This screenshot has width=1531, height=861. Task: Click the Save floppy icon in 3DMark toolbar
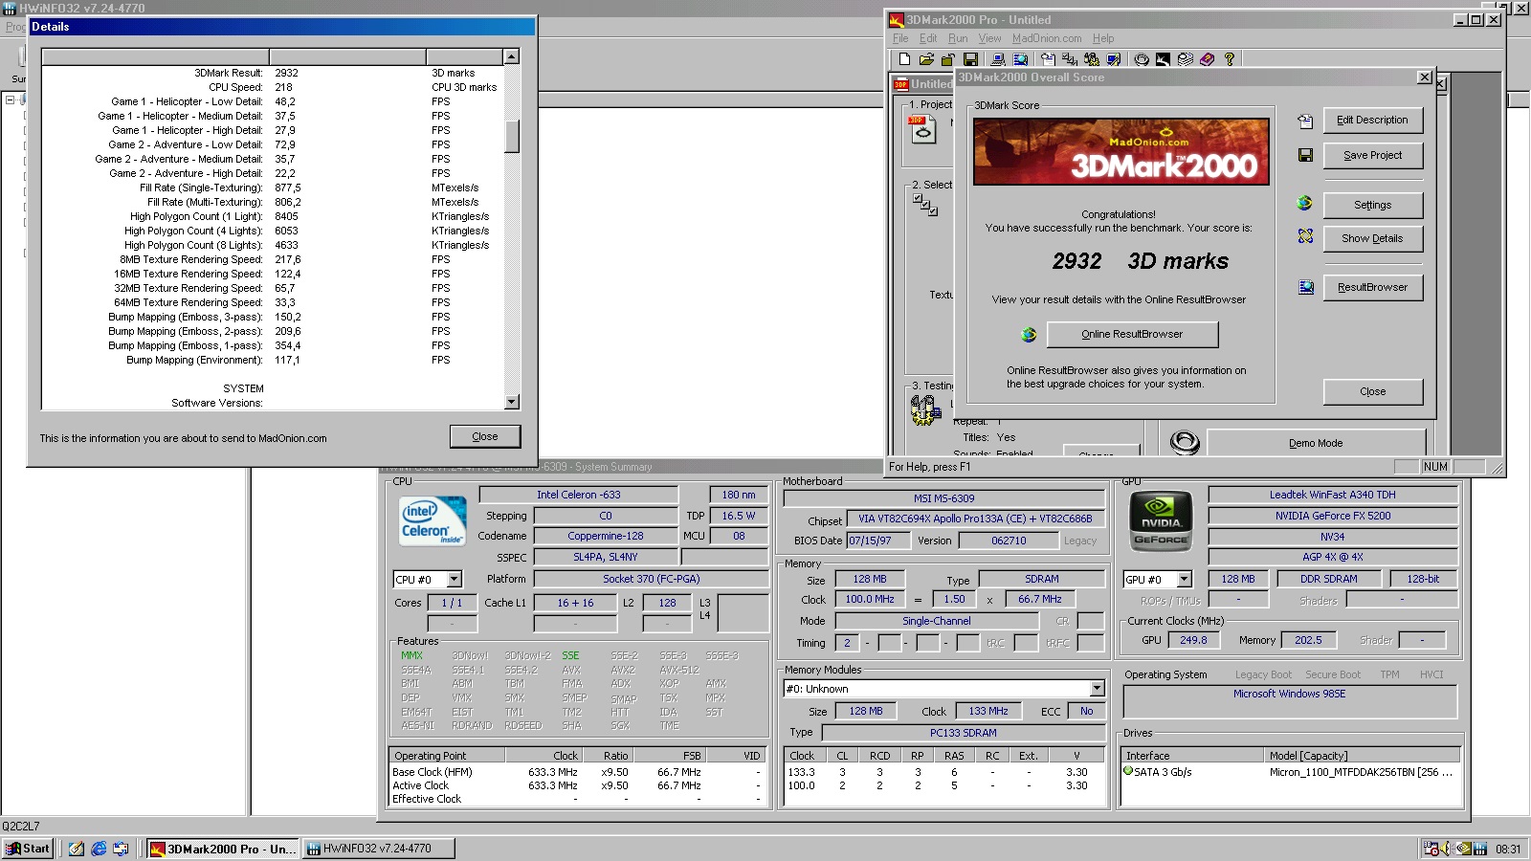(x=970, y=59)
